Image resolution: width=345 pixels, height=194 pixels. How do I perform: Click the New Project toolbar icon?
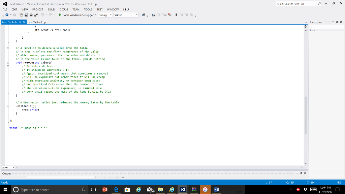21,15
